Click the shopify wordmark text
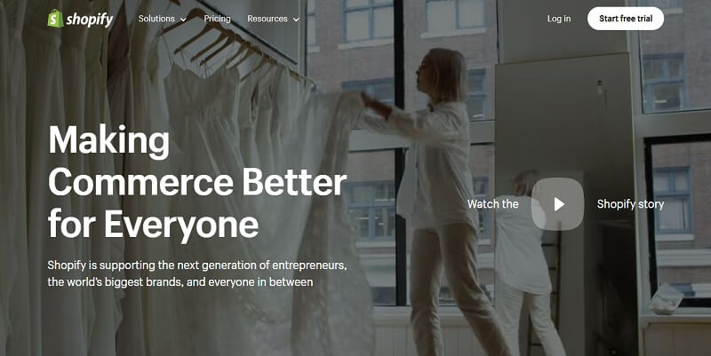 point(90,19)
